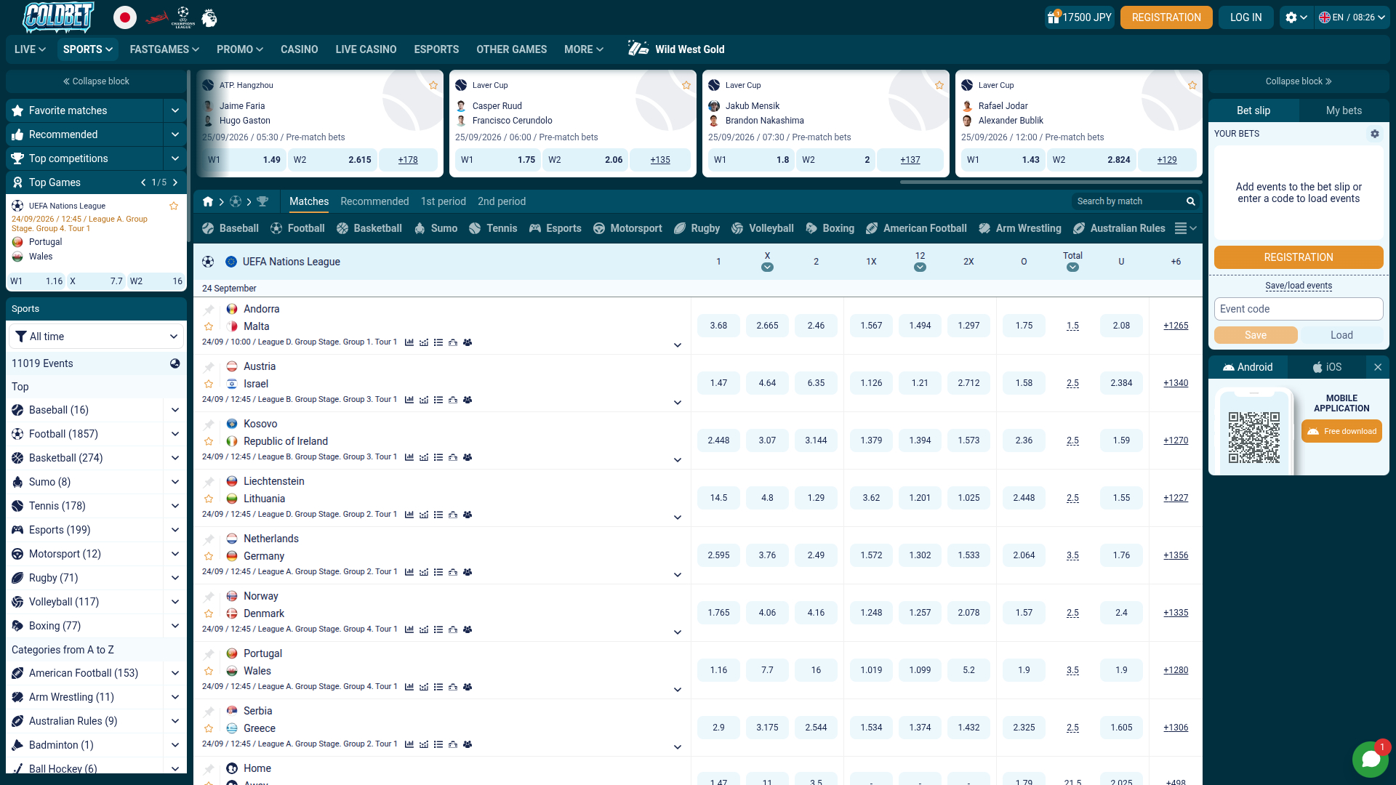
Task: Open the Champions League icon in header
Action: [x=183, y=17]
